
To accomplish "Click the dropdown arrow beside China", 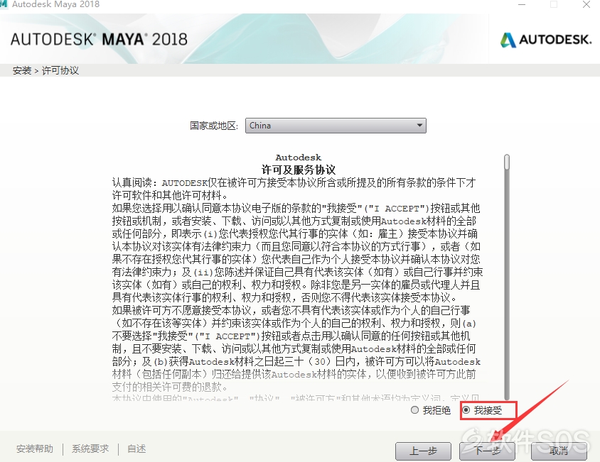I will pyautogui.click(x=419, y=126).
